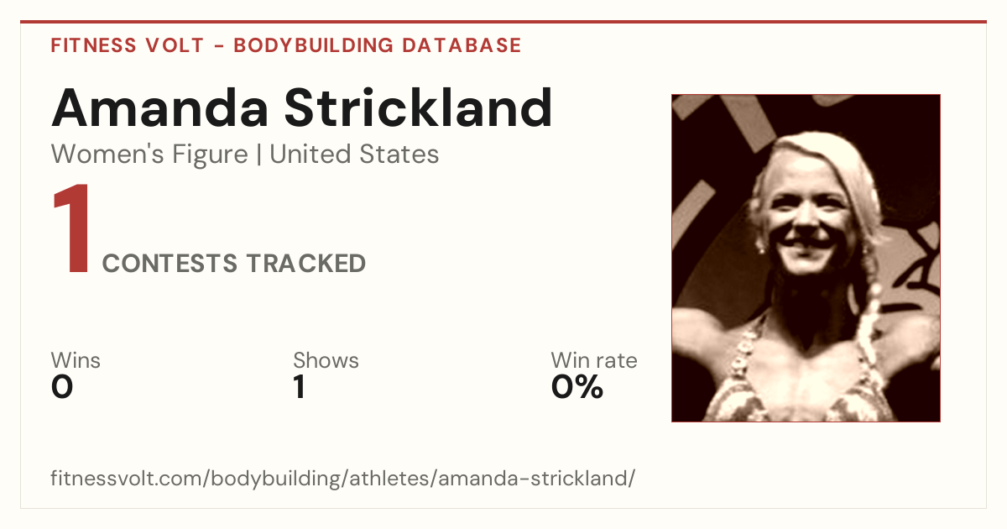Viewport: 1007px width, 529px height.
Task: Click the United States country text
Action: click(354, 155)
